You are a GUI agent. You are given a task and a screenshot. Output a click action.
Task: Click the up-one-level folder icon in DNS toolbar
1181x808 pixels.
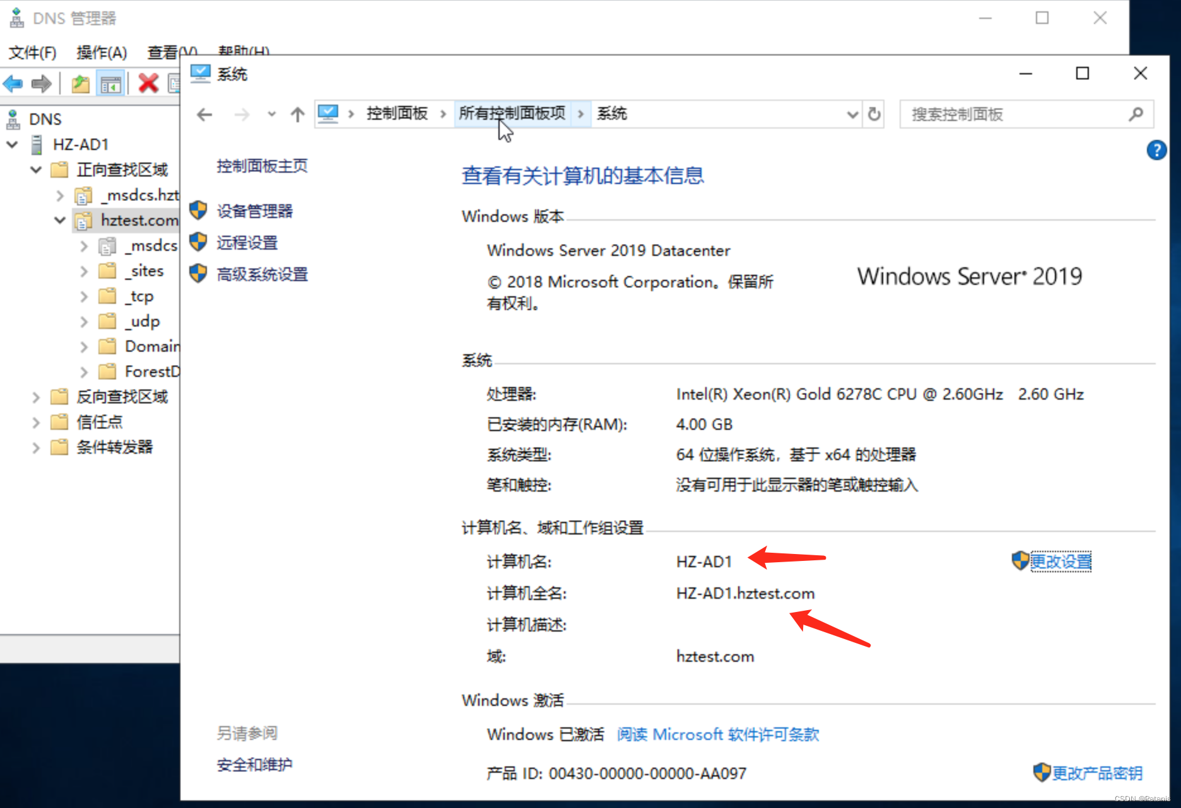click(80, 83)
